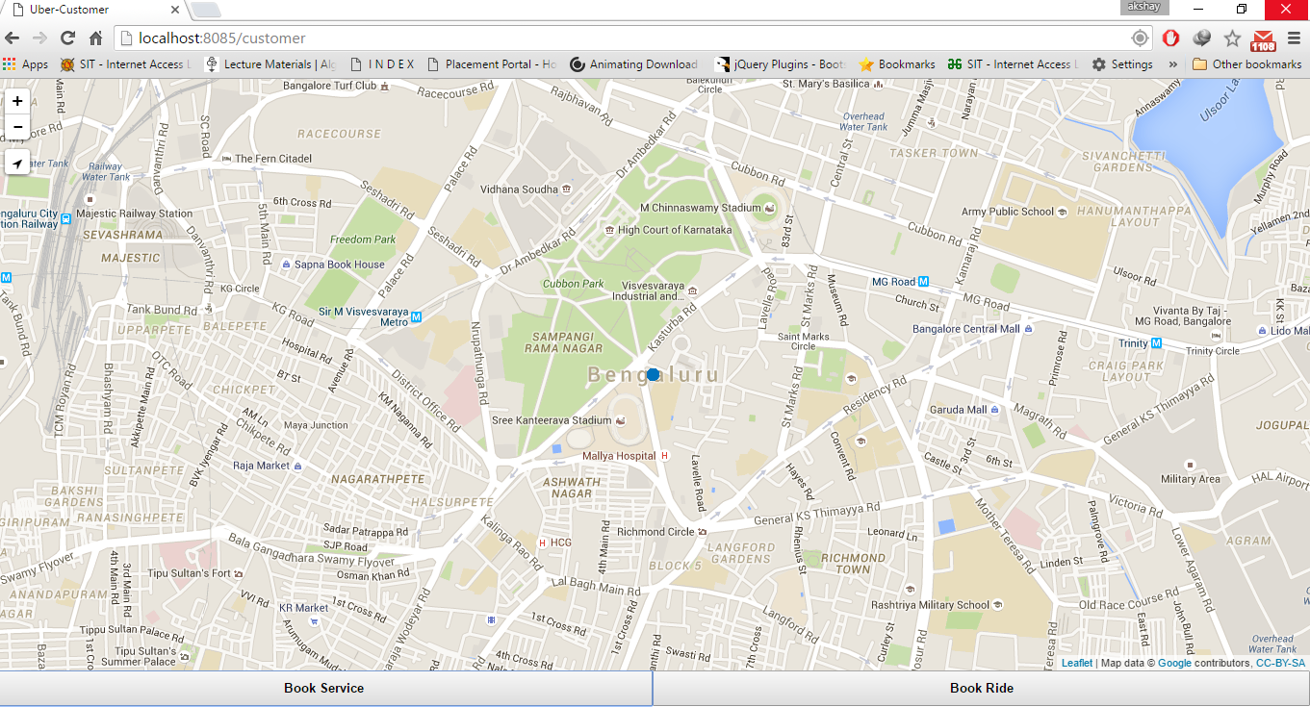Click the Cubbon Park label

click(574, 284)
